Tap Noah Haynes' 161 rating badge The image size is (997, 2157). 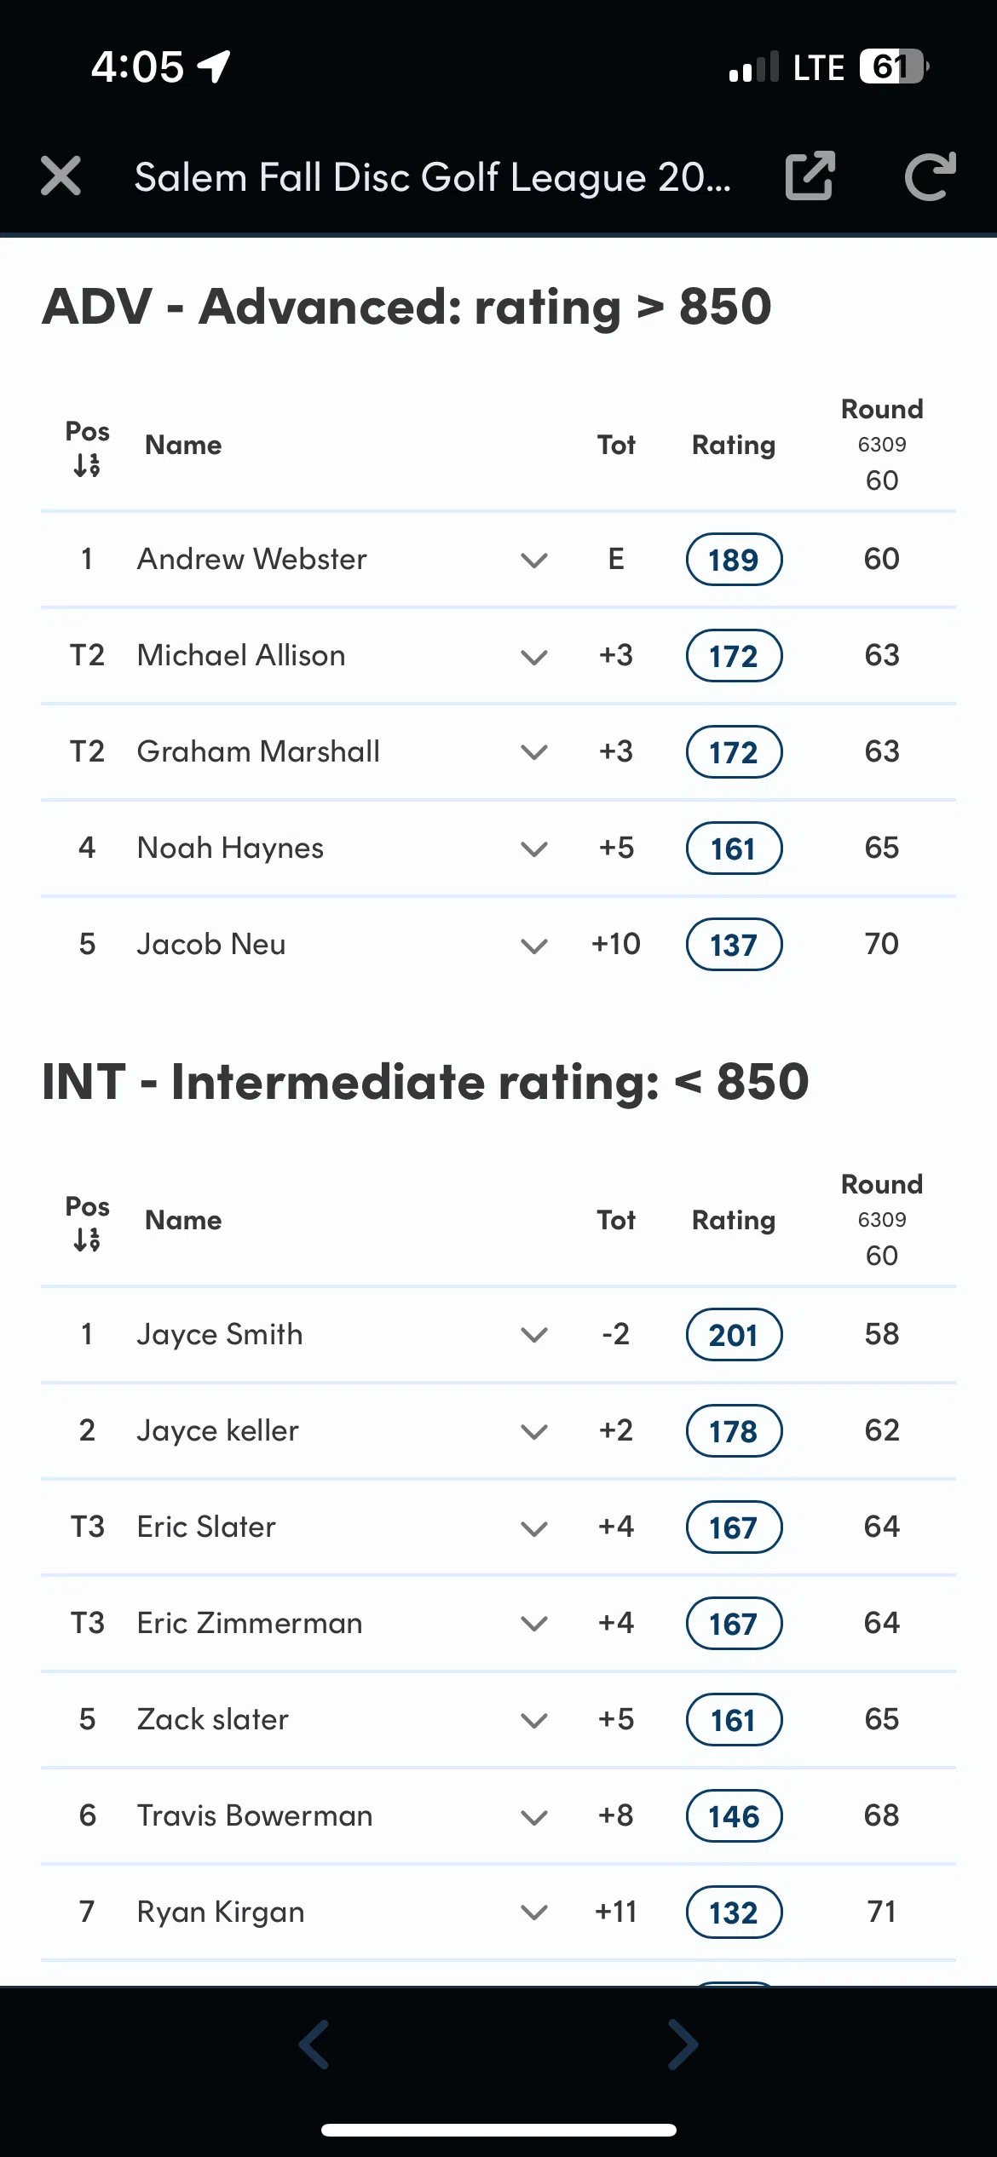pos(734,848)
